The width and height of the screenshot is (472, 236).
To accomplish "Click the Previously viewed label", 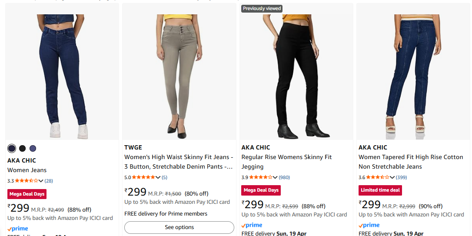I will click(262, 8).
